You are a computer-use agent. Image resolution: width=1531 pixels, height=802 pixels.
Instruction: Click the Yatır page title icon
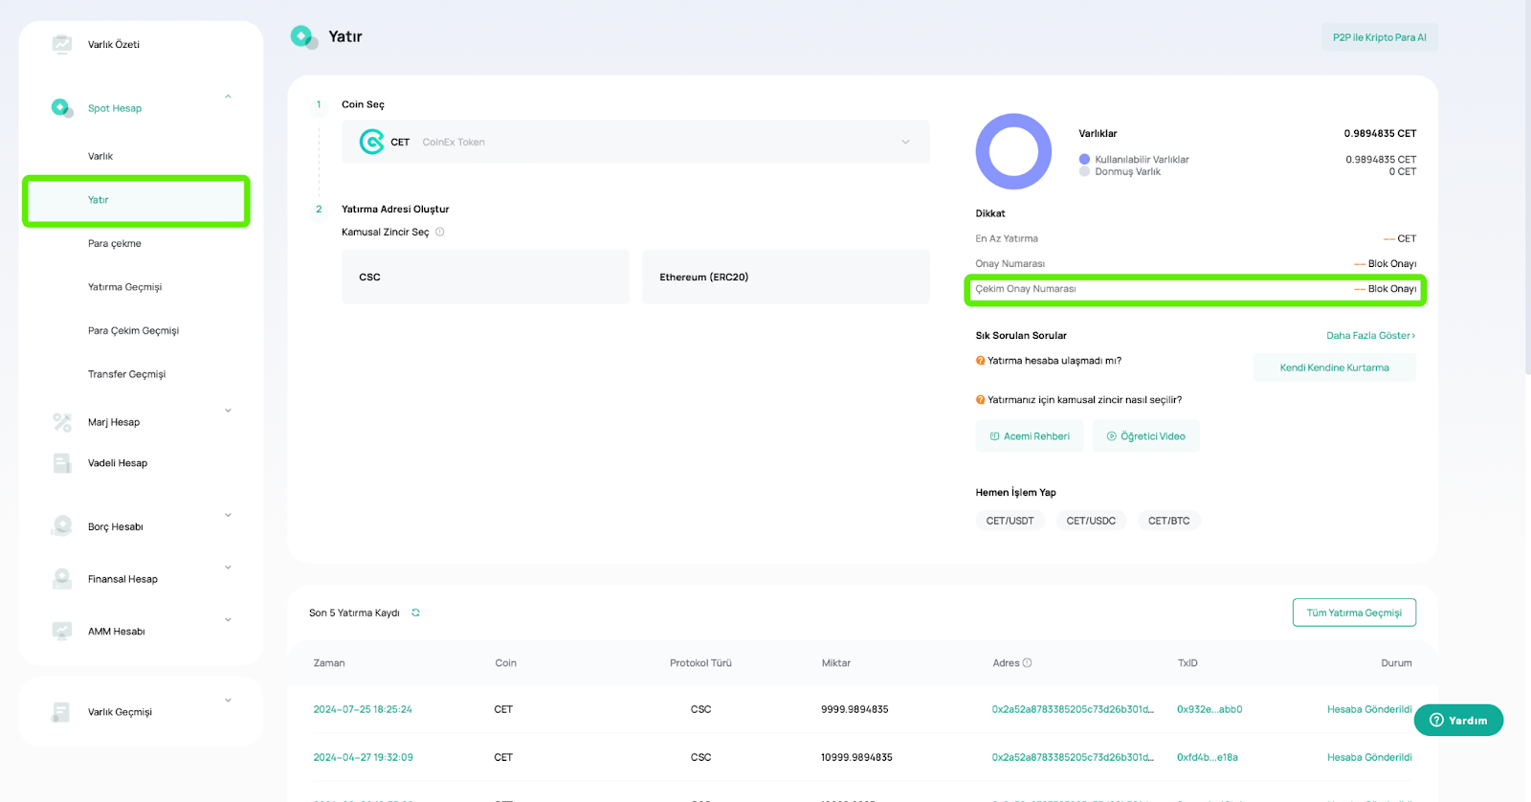(304, 37)
